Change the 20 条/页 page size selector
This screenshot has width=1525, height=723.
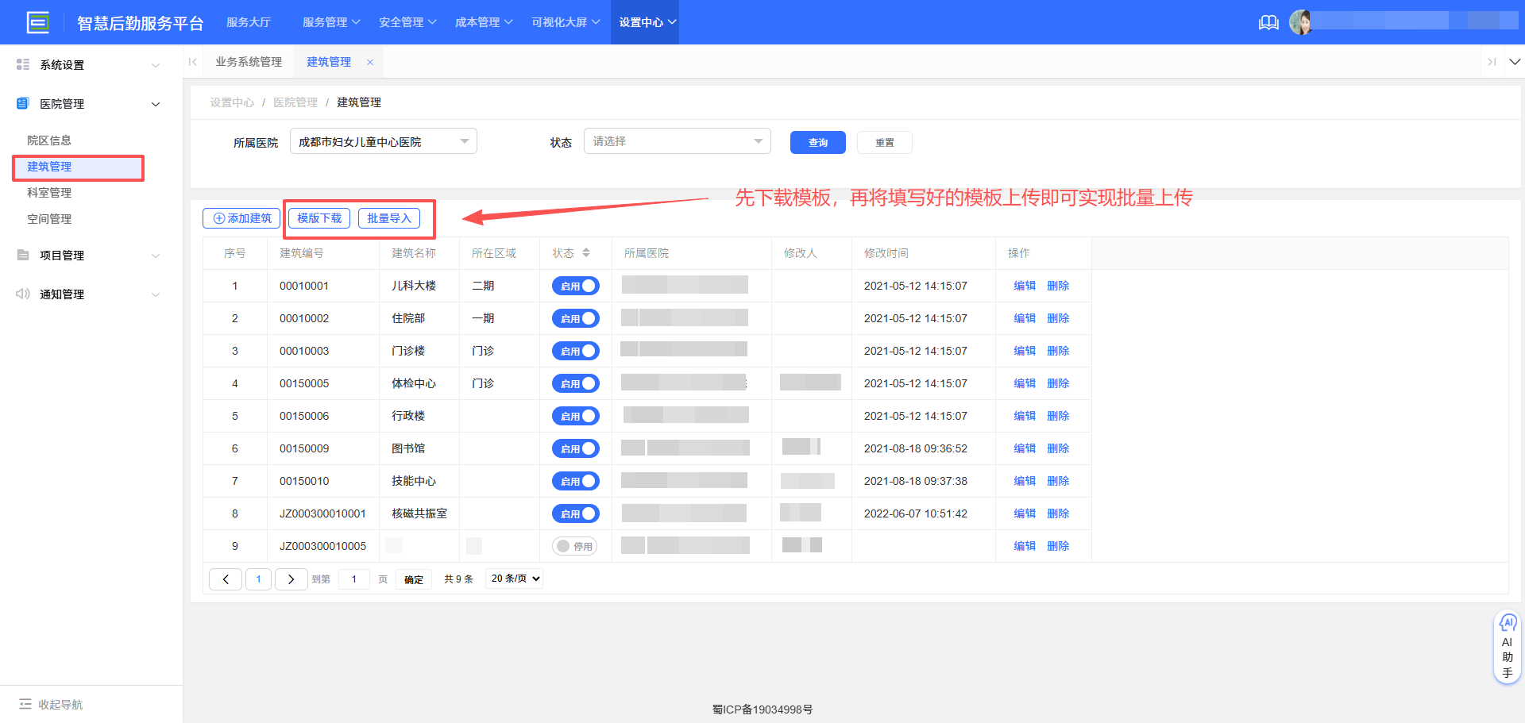pyautogui.click(x=515, y=579)
